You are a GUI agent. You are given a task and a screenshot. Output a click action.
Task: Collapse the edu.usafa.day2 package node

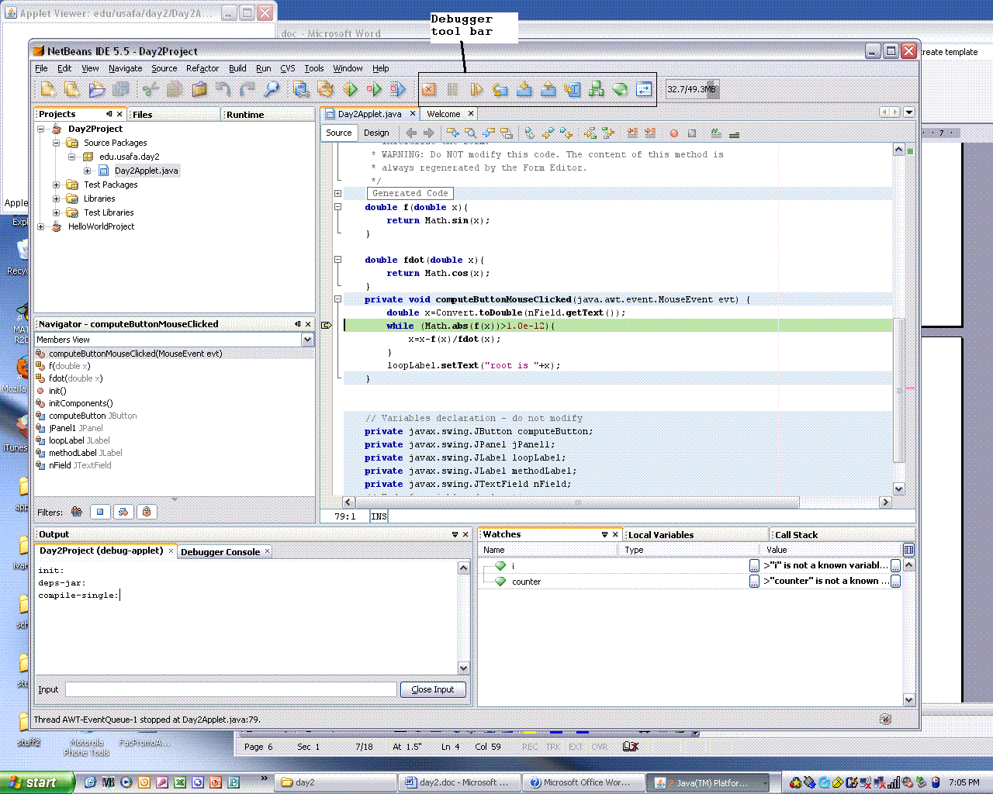pyautogui.click(x=71, y=157)
